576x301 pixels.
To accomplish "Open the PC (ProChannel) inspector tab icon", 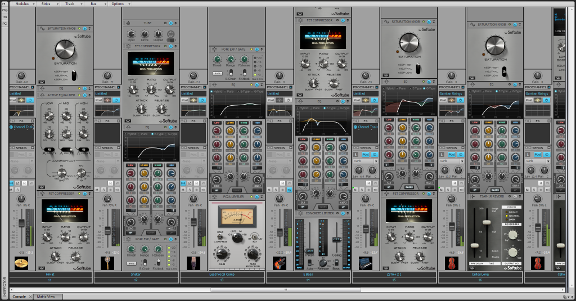I will click(4, 24).
